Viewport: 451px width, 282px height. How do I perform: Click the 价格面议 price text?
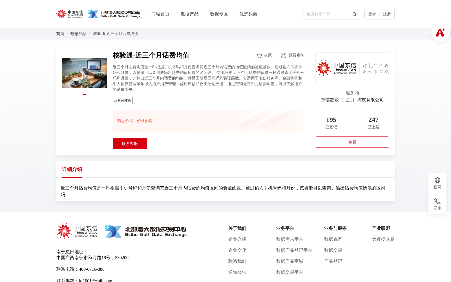click(145, 121)
